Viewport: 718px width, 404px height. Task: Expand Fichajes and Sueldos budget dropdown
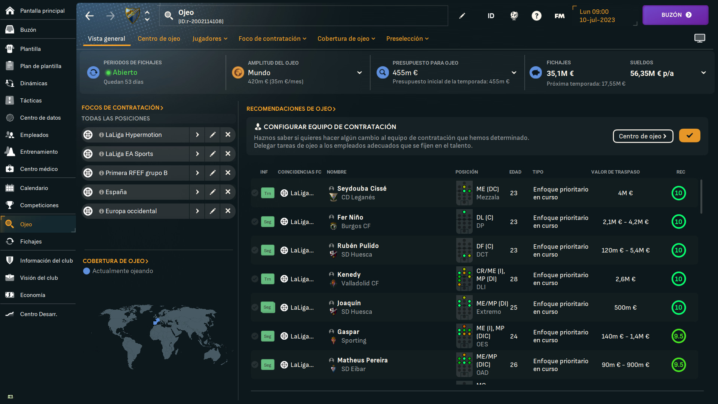tap(703, 73)
